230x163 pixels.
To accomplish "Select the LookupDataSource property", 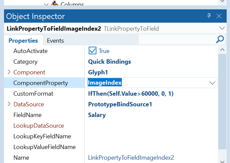I will pyautogui.click(x=39, y=126).
